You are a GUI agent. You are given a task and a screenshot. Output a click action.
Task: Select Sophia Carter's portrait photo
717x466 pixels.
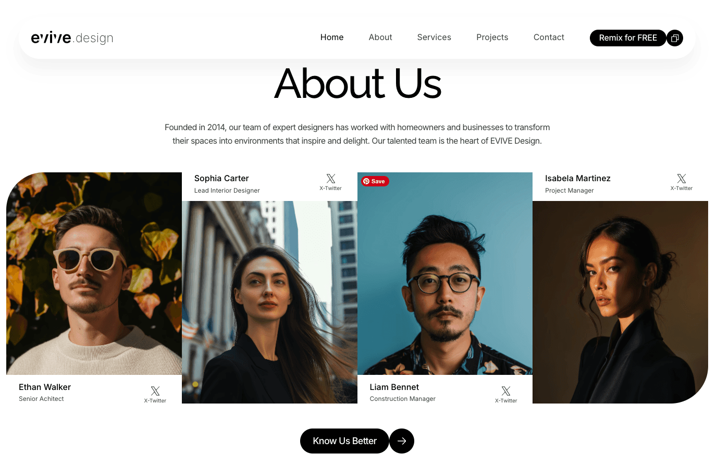[x=269, y=303]
